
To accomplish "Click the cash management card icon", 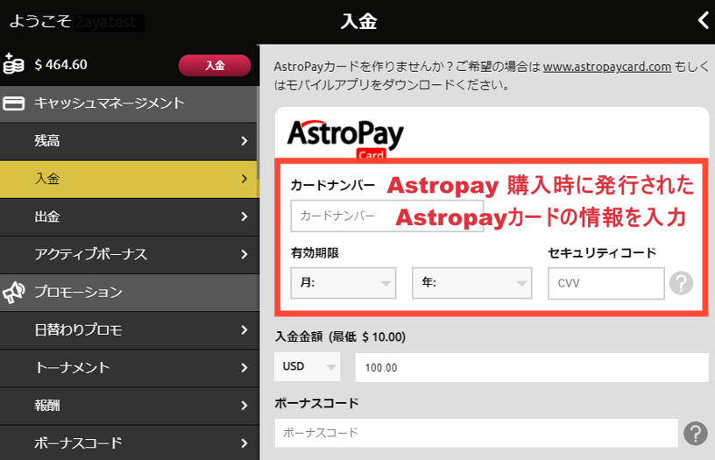I will [14, 103].
